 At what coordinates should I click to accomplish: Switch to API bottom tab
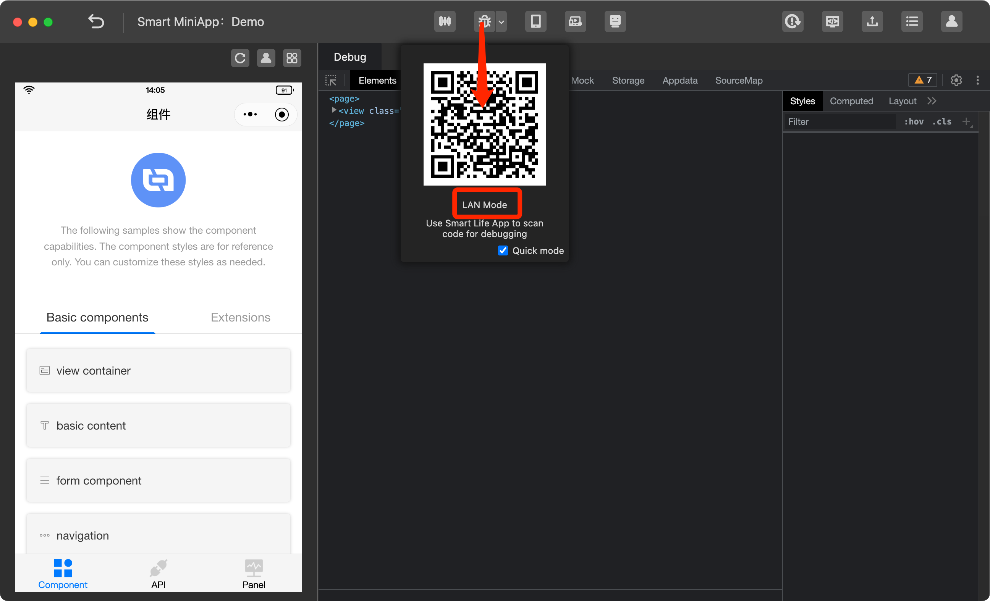coord(158,574)
